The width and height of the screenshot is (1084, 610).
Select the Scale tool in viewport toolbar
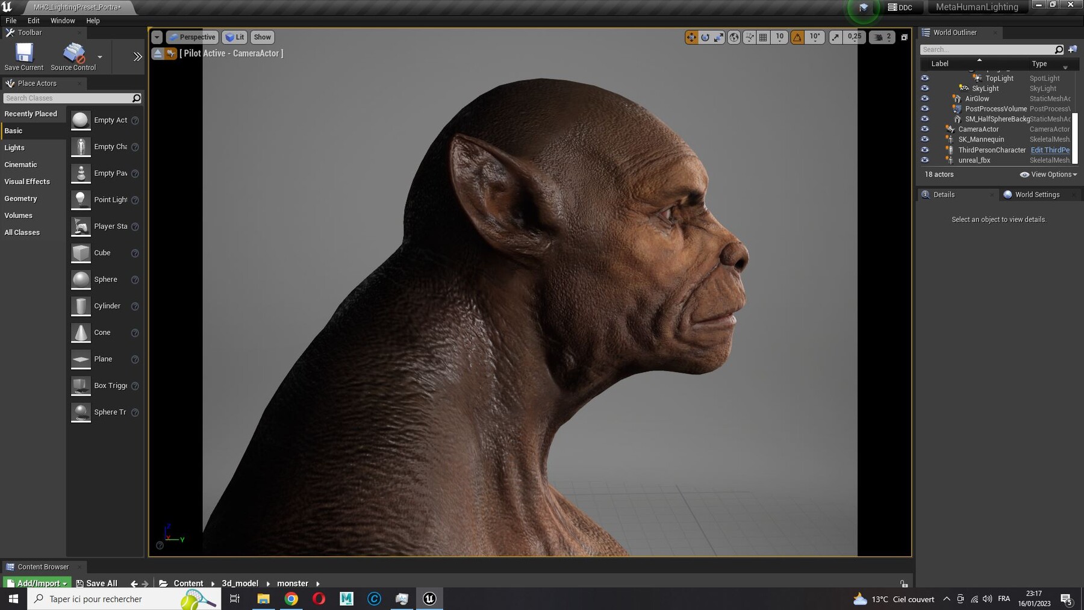718,37
